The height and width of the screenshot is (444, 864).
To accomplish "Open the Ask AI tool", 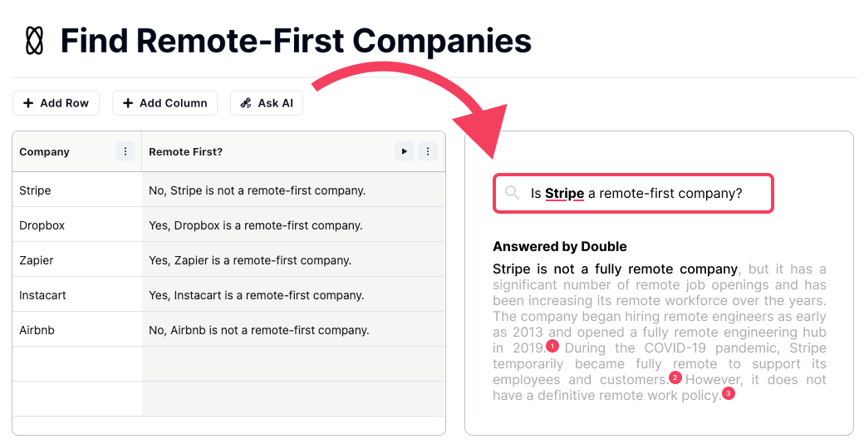I will point(267,103).
